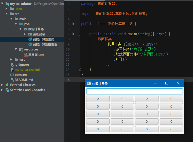Click the 我的计算器主类 class icon
Viewport: 193px width, 142px height.
point(30,39)
